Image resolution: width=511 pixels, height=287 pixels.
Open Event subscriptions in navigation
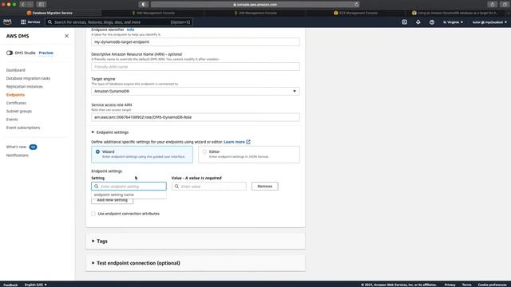[23, 128]
